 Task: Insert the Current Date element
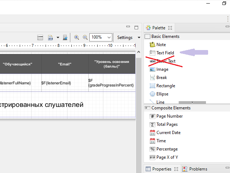[168, 133]
